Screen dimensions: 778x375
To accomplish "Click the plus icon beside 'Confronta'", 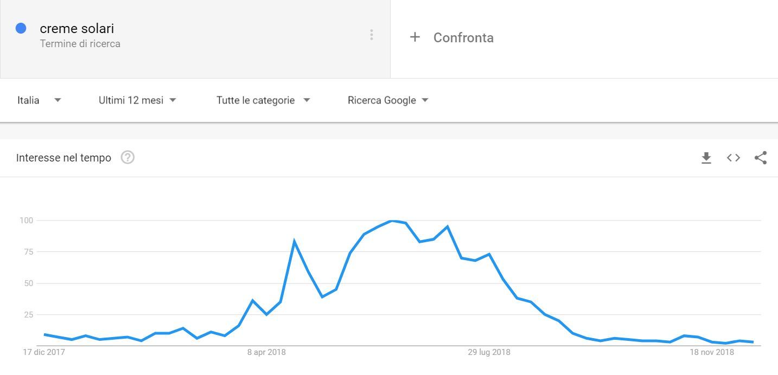I will 415,37.
